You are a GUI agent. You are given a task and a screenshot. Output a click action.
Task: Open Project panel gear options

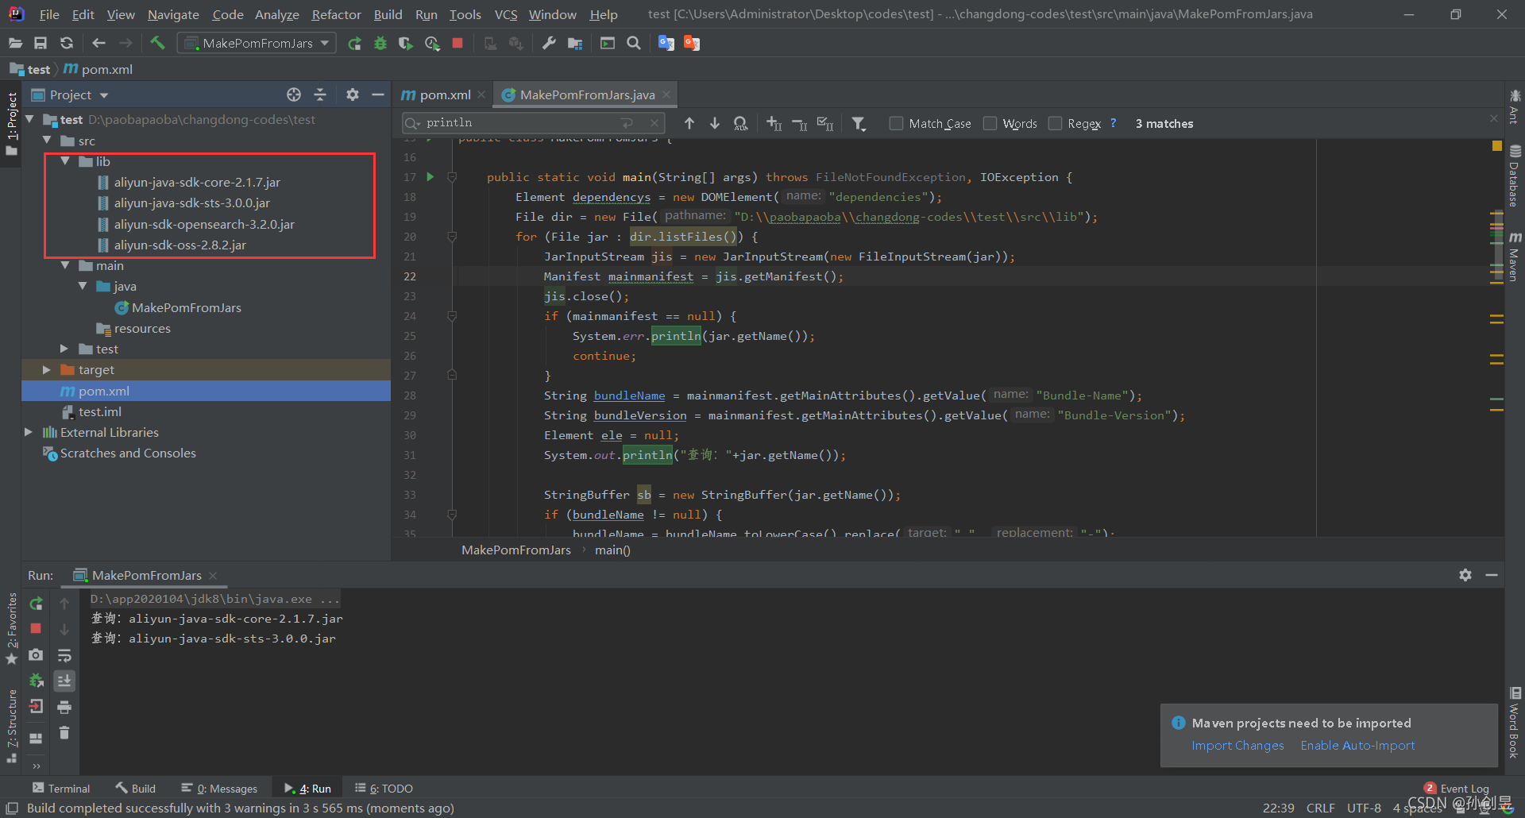[353, 95]
